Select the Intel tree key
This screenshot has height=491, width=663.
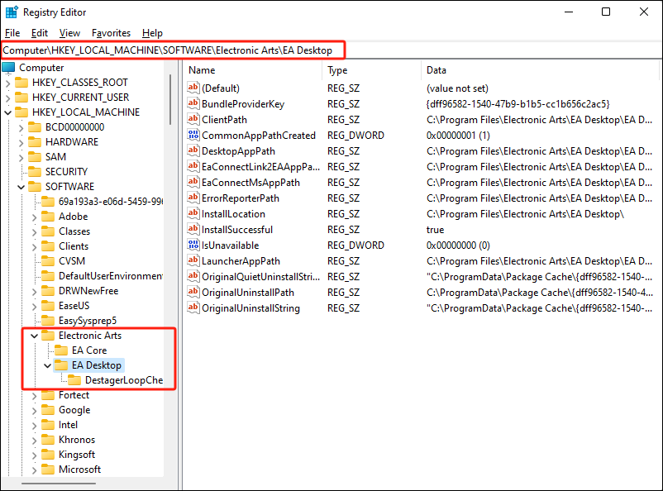68,425
